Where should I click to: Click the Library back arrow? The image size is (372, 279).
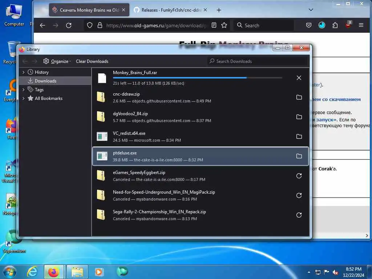25,61
